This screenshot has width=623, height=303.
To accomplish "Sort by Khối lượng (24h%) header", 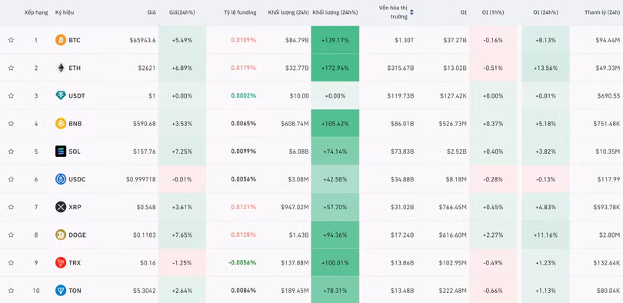I will click(x=335, y=12).
